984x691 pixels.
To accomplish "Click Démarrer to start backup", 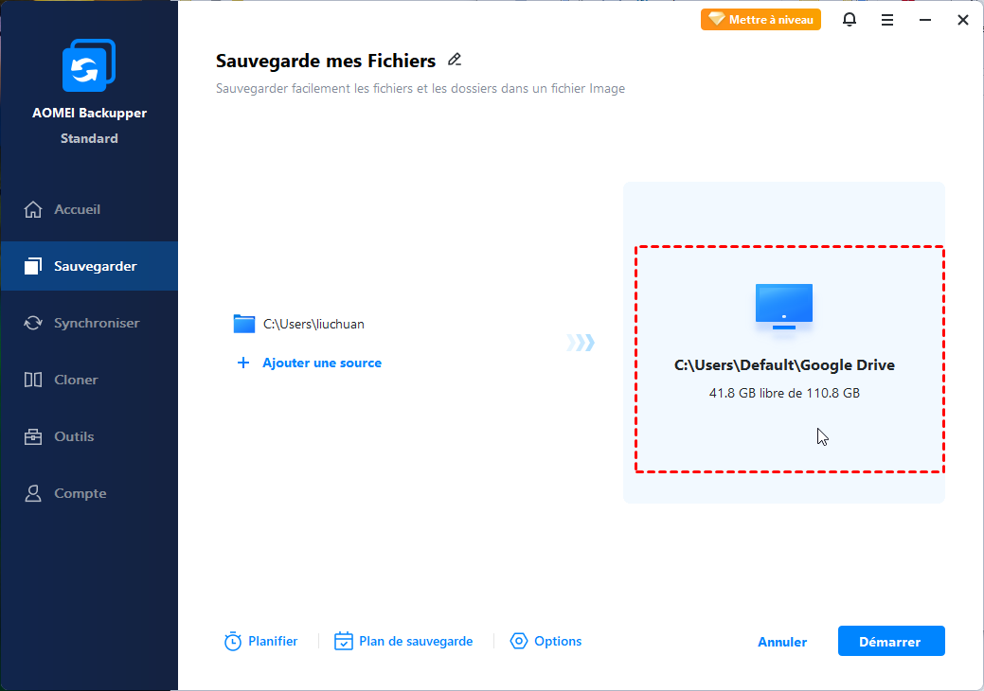I will pyautogui.click(x=891, y=641).
